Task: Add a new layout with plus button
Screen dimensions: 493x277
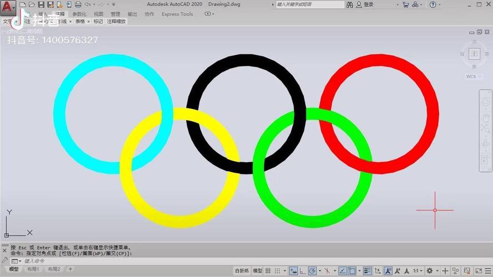Action: (x=70, y=269)
